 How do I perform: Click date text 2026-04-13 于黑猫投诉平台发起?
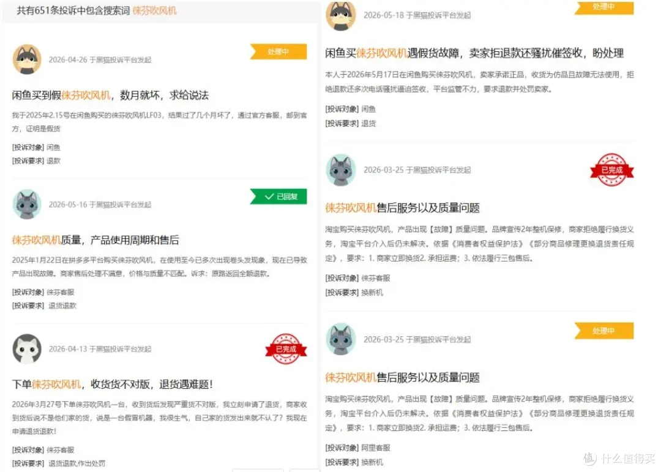(100, 349)
